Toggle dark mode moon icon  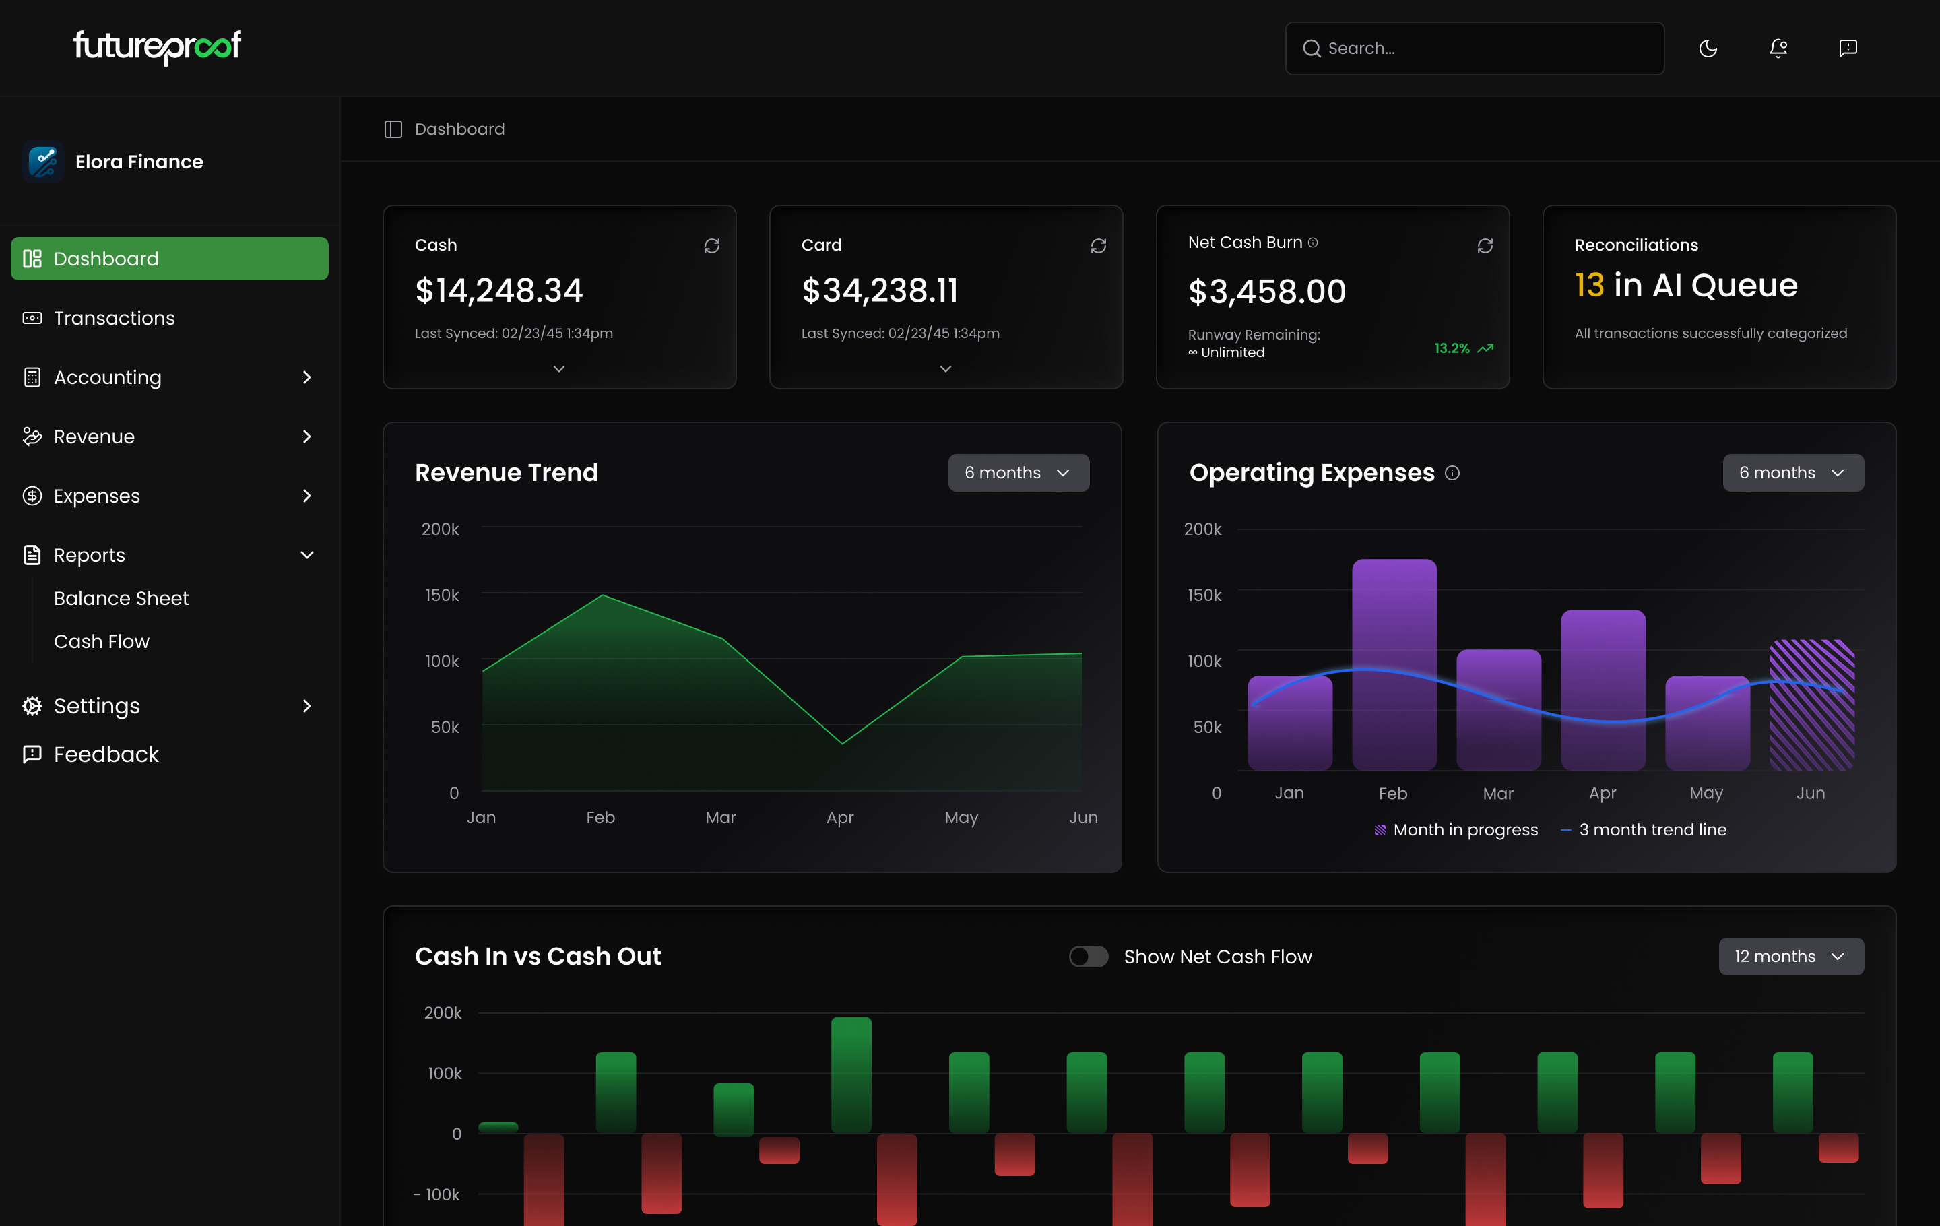1708,49
